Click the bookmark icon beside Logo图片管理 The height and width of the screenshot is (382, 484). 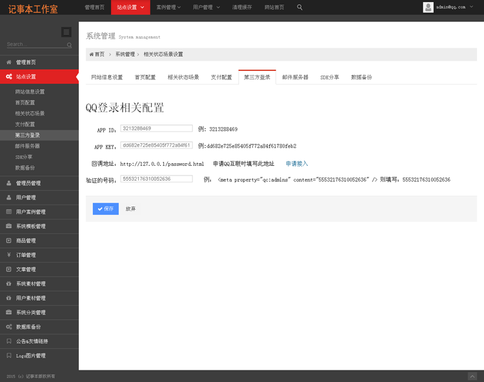(x=8, y=356)
